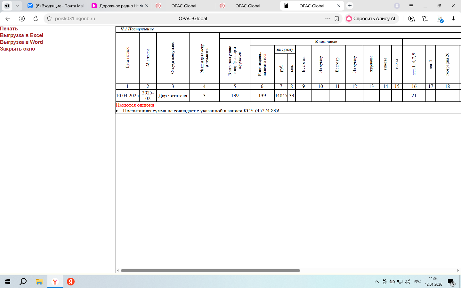Click Выгрузка в Excel link
Screen dimensions: 461x288
click(21, 36)
